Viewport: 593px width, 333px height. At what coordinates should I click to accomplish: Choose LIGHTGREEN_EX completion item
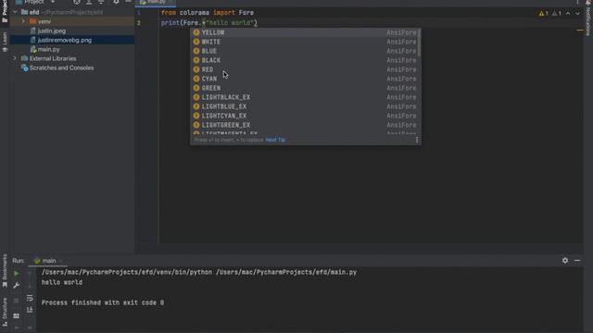(305, 125)
